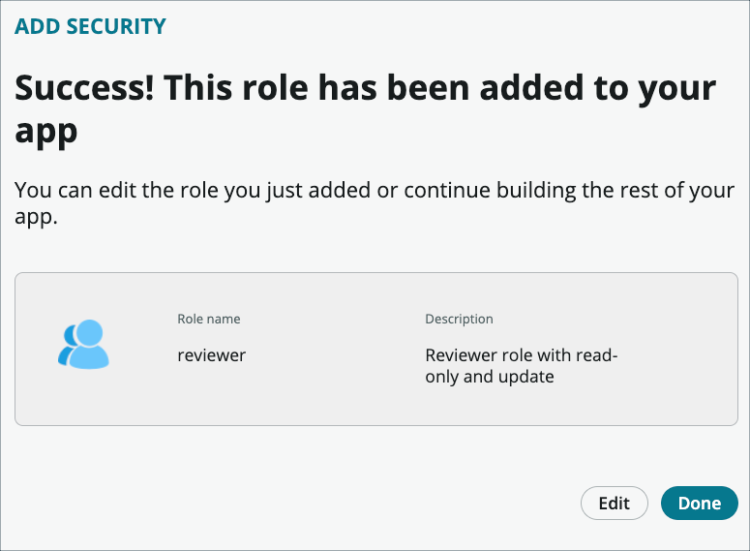
Task: Click the 'You can edit the role' paragraph
Action: pyautogui.click(x=375, y=203)
